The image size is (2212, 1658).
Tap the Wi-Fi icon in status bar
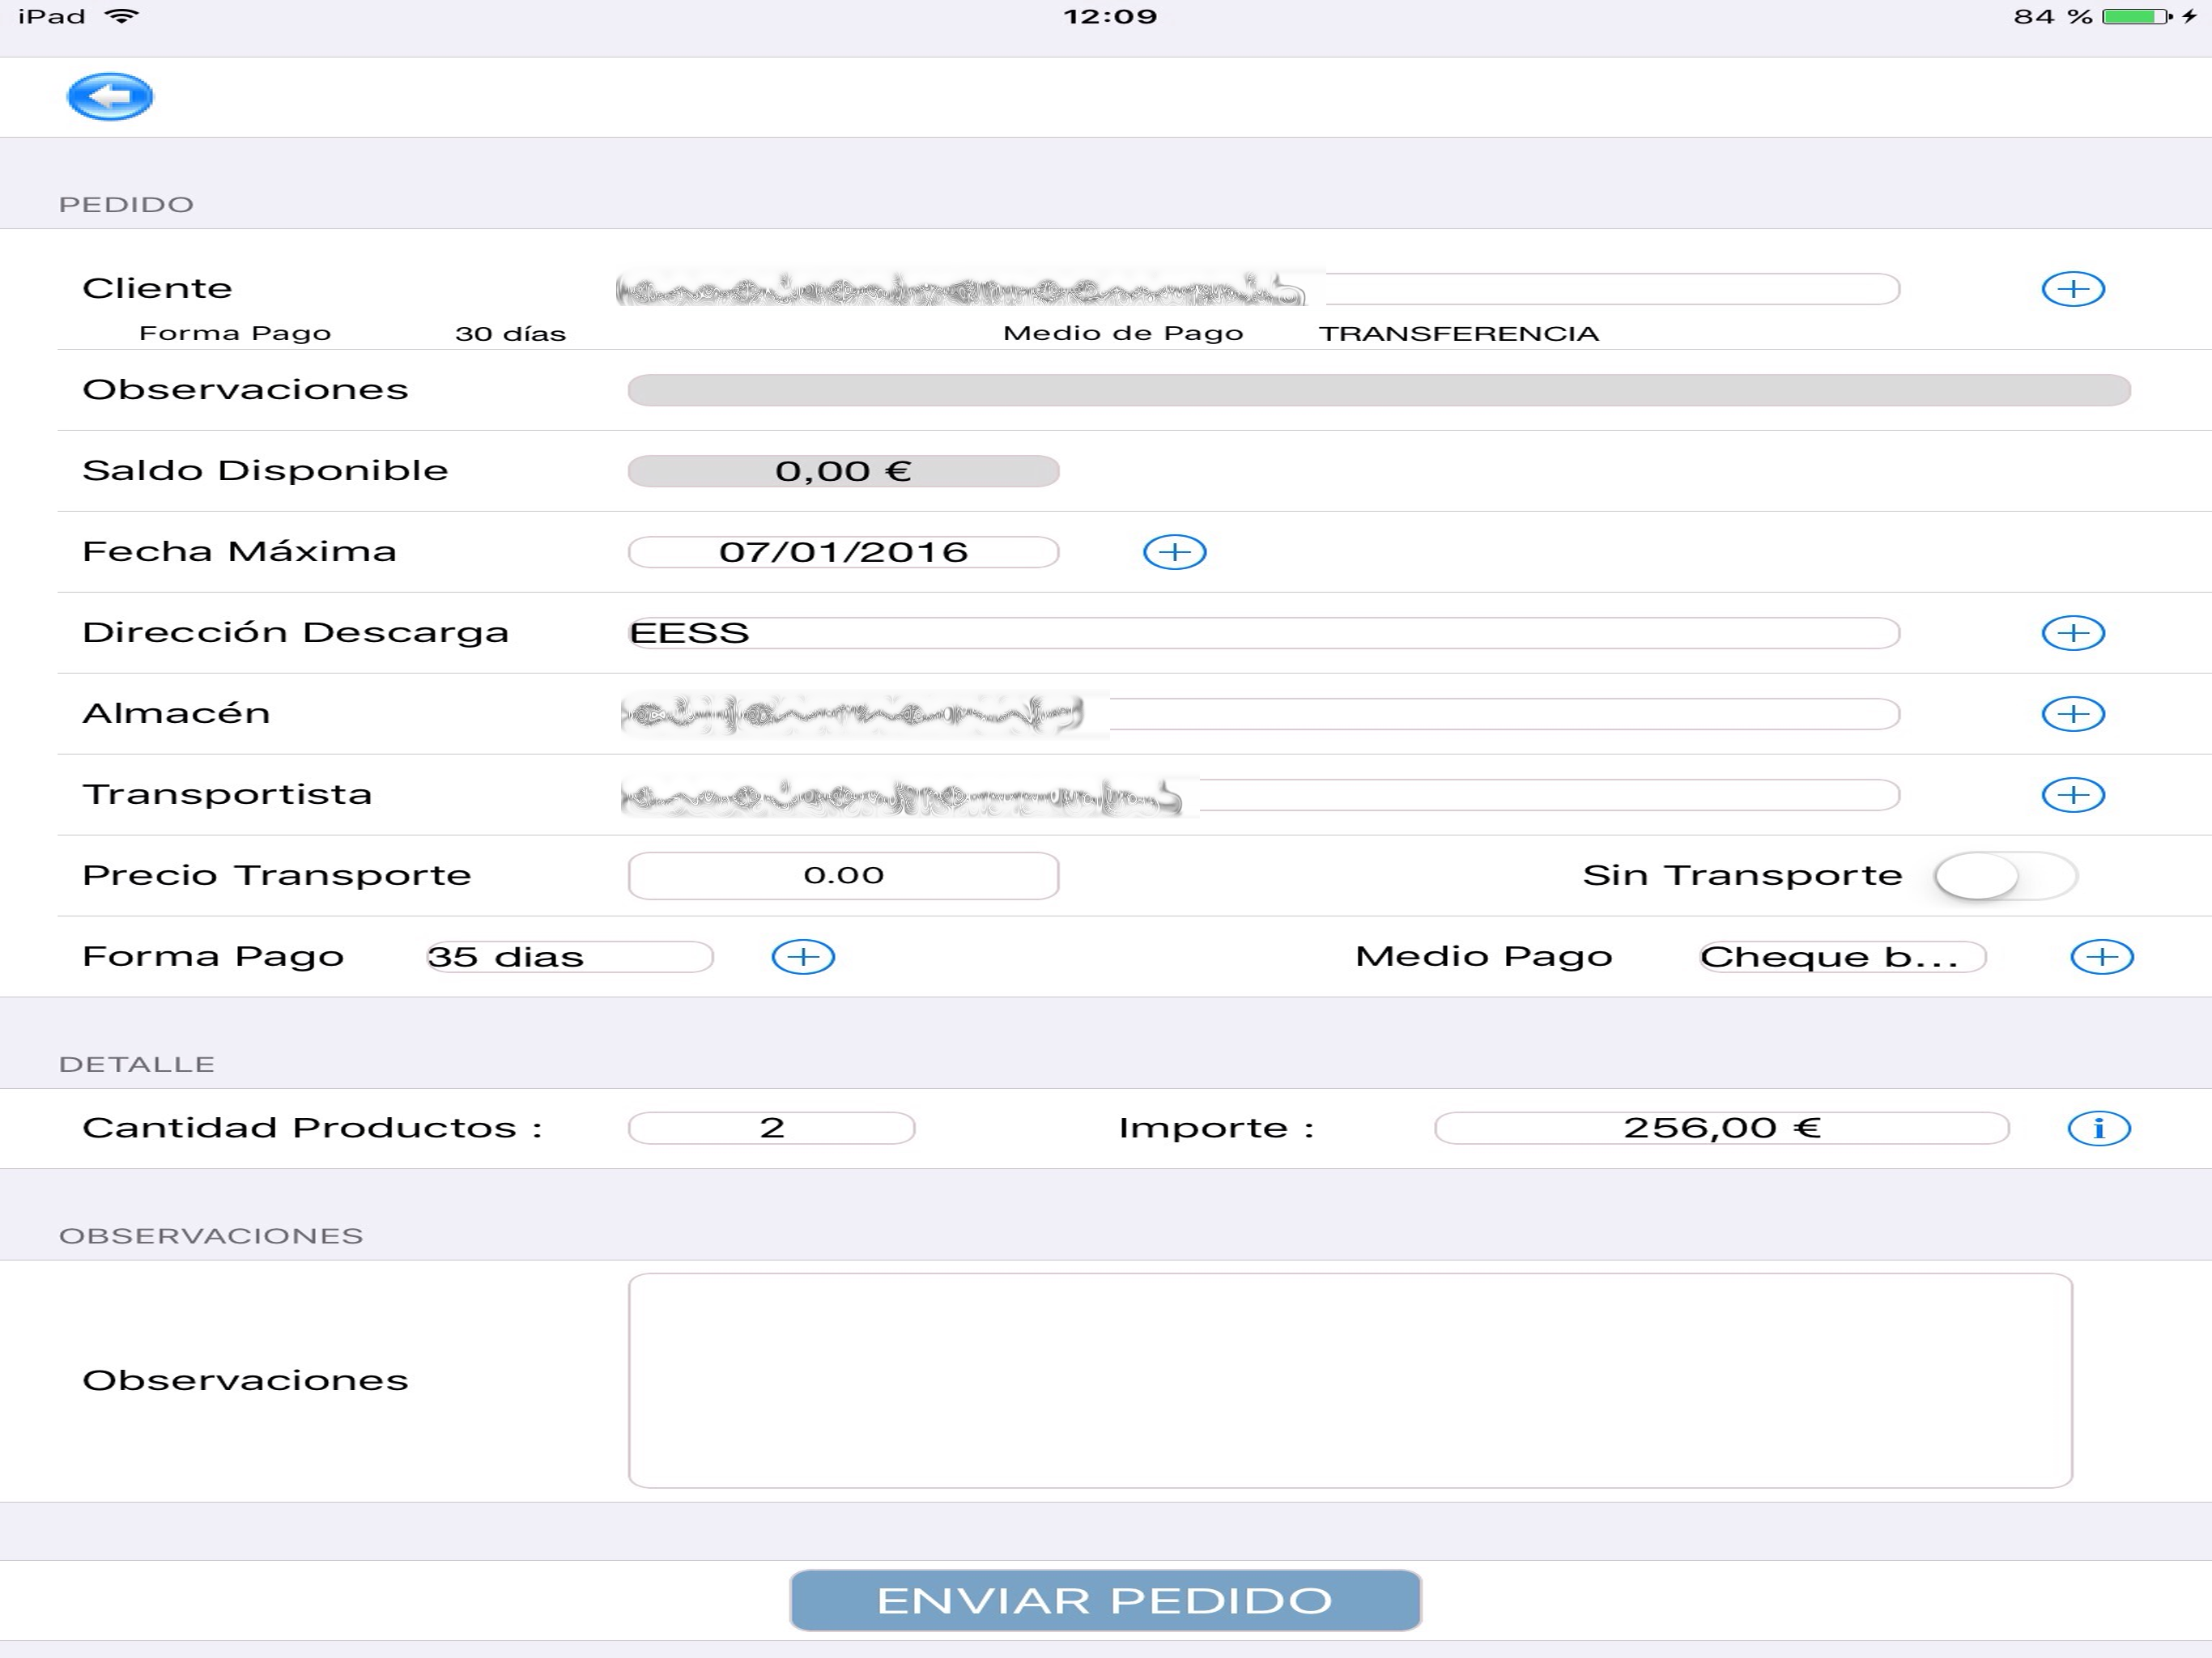click(x=122, y=16)
